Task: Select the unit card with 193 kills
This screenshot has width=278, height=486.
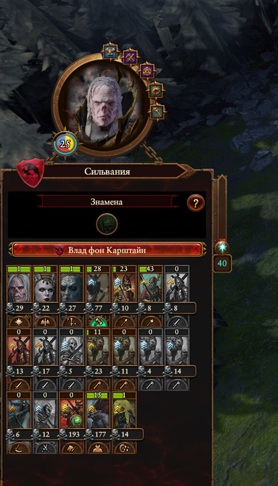Action: 72,423
